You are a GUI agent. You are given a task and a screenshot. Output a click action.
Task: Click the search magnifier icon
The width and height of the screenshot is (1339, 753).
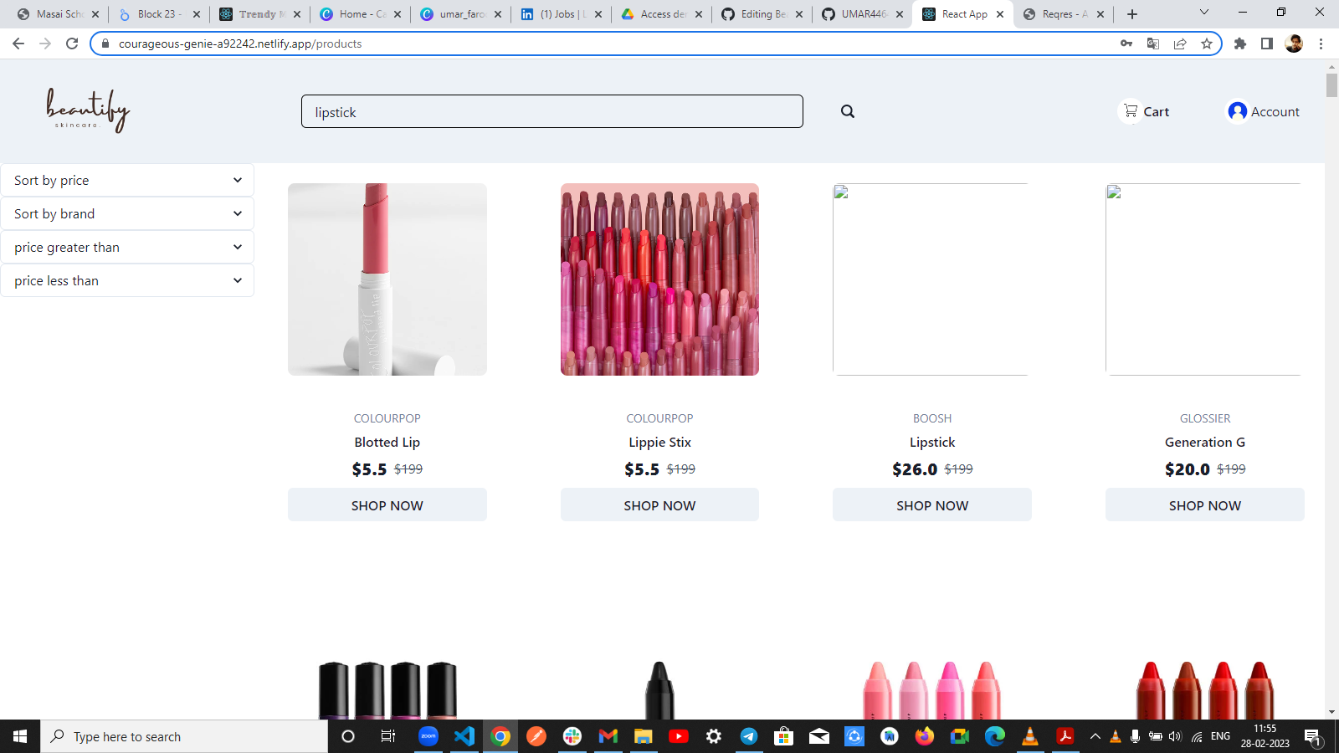(x=848, y=111)
